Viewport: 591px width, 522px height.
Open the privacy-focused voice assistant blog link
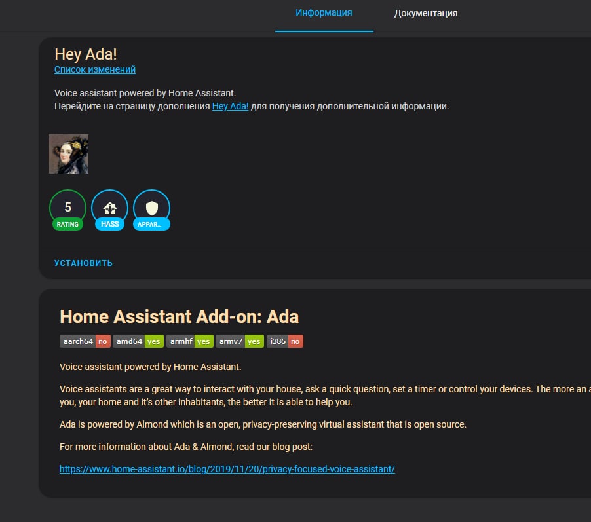[227, 469]
